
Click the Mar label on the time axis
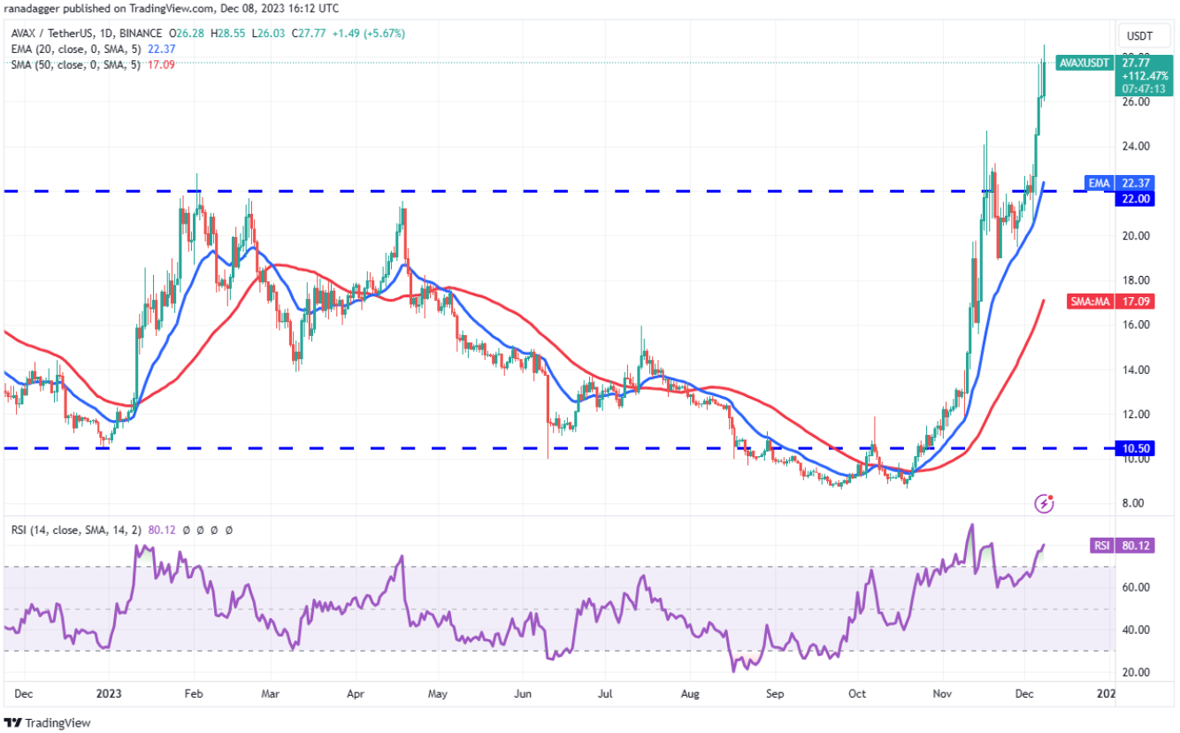coord(270,695)
